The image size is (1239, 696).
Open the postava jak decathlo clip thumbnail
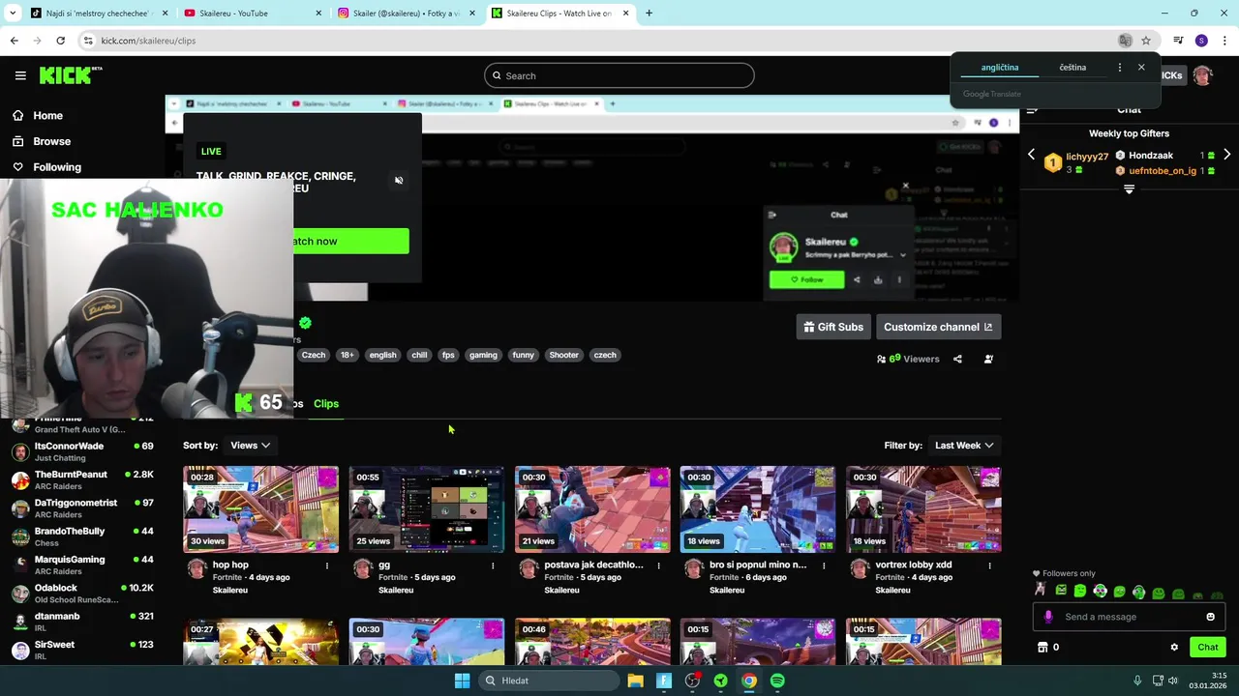click(592, 508)
